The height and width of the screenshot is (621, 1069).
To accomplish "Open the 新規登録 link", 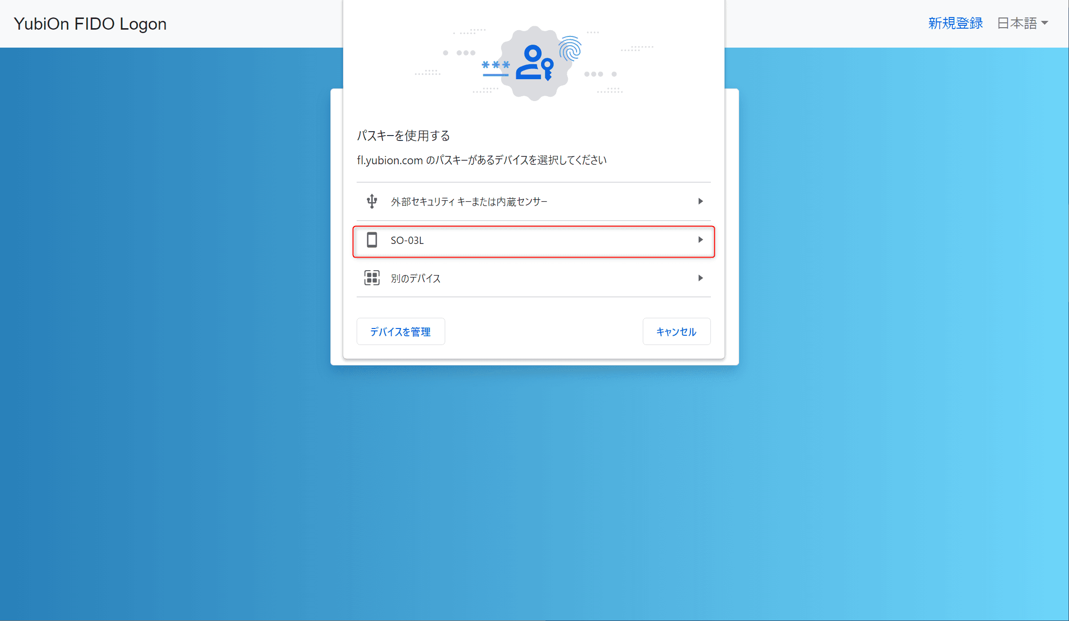I will 956,23.
